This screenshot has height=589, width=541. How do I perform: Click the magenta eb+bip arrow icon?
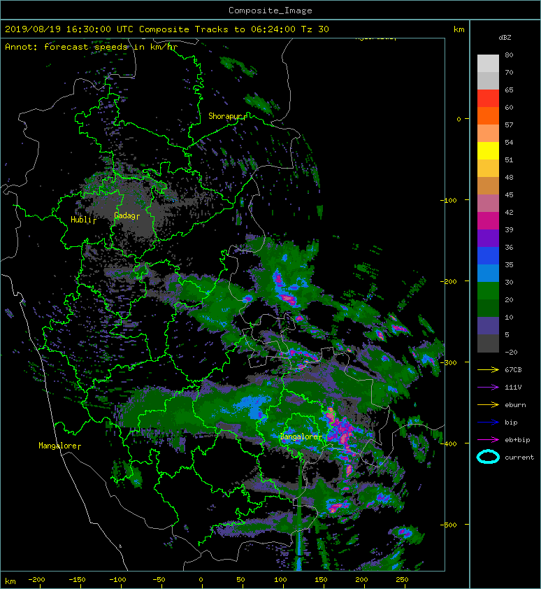click(488, 439)
